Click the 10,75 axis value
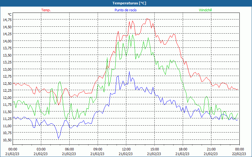Screen dimensions: 252x157 (7, 133)
